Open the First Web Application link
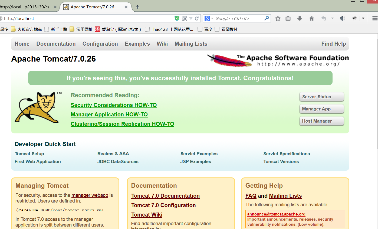This screenshot has width=378, height=229. [x=38, y=161]
